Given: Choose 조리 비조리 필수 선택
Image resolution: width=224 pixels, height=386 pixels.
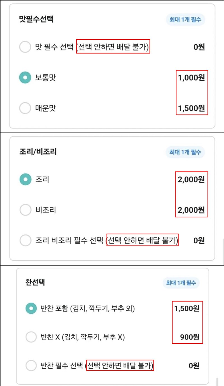Looking at the screenshot, I should (25, 240).
